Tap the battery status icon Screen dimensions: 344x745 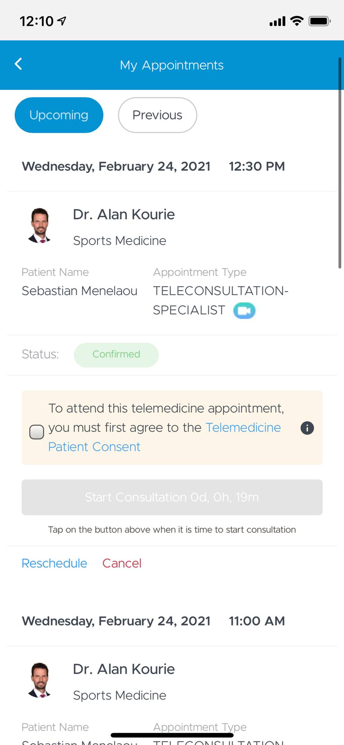pyautogui.click(x=319, y=21)
